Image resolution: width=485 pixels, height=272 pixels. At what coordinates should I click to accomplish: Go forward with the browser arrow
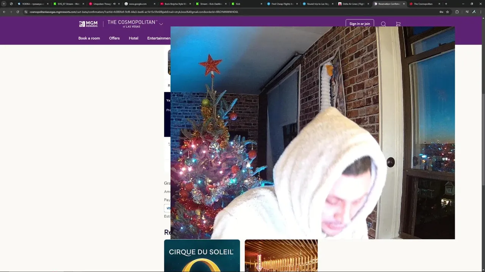[x=11, y=12]
